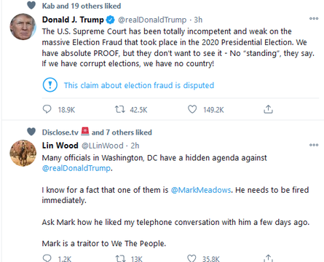324x262 pixels.
Task: Reply to Lin Wood's tweet
Action: pos(47,258)
